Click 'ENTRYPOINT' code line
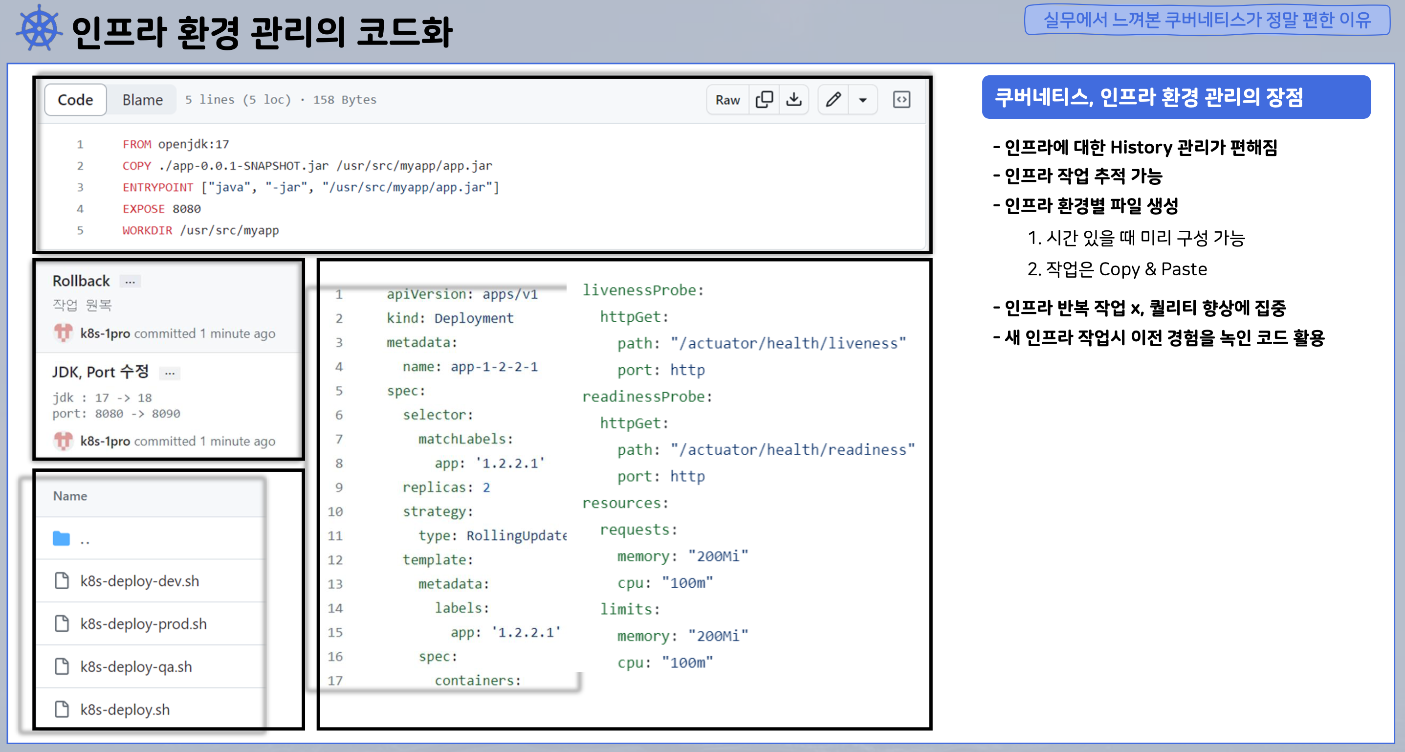The image size is (1405, 752). pos(311,188)
